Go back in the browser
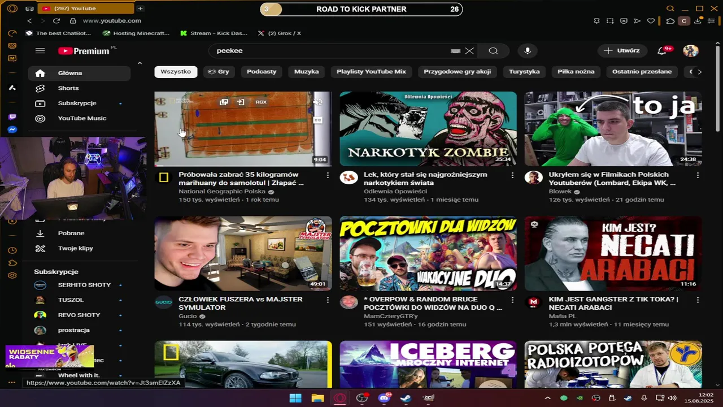 click(x=29, y=21)
